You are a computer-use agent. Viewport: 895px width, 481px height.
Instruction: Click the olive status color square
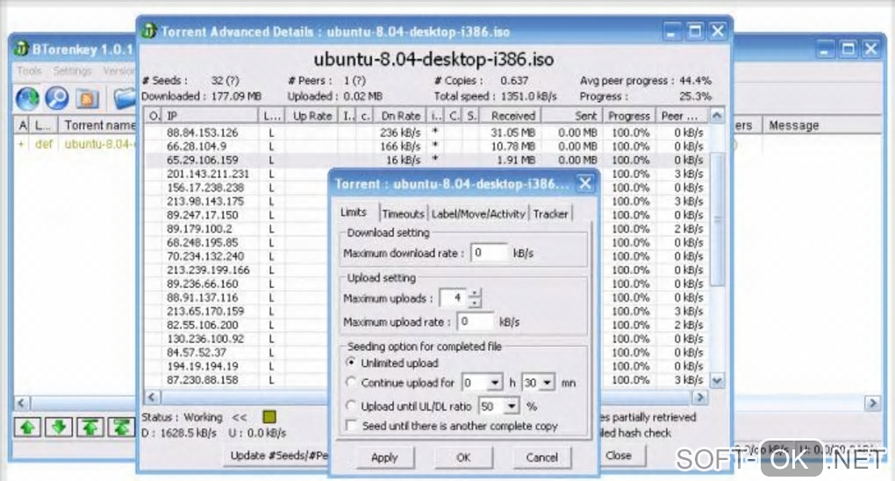[269, 416]
